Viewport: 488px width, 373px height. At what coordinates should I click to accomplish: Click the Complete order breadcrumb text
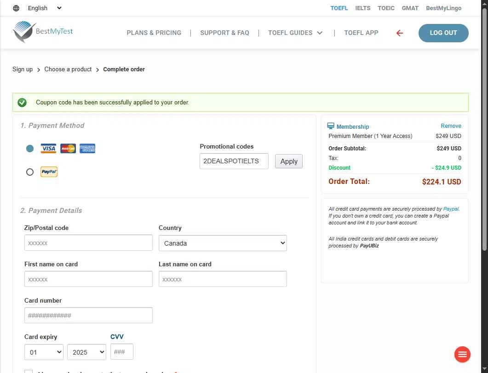click(124, 69)
